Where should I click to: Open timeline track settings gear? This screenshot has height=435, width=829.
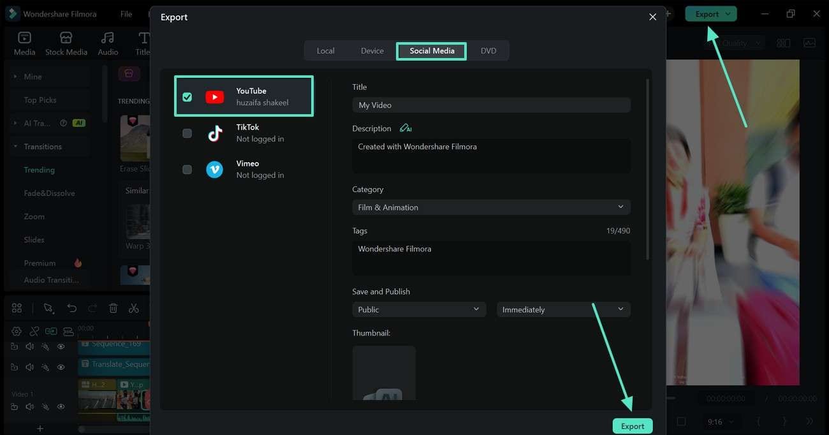click(x=17, y=331)
